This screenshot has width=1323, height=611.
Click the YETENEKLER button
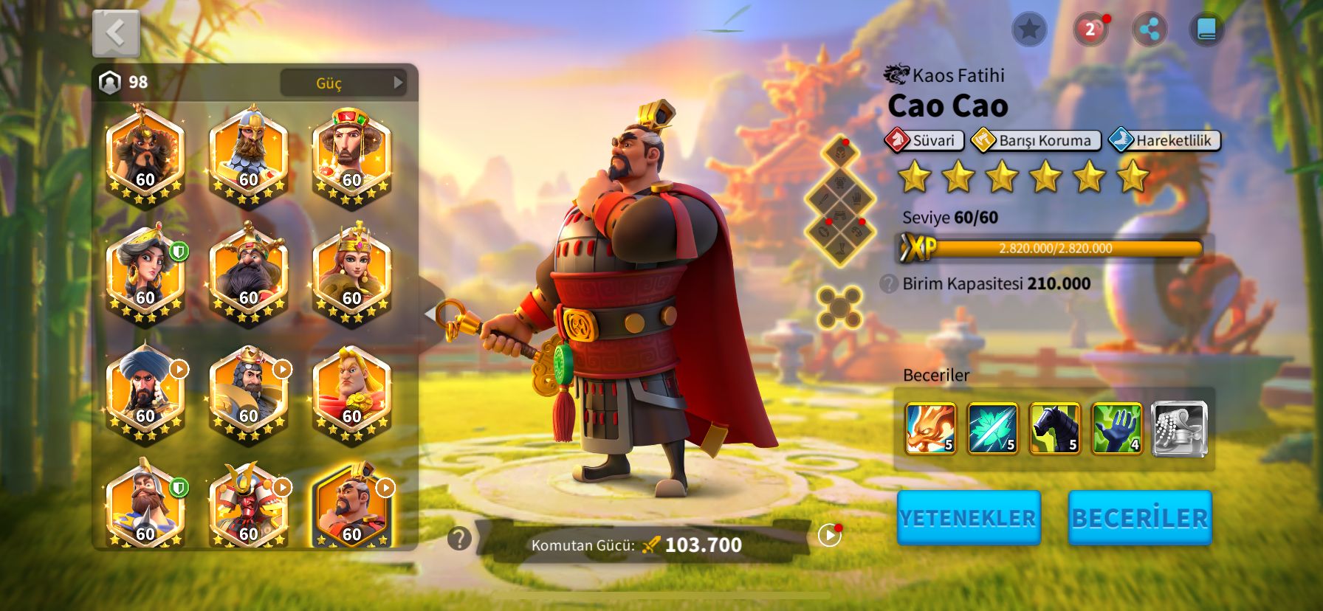969,518
